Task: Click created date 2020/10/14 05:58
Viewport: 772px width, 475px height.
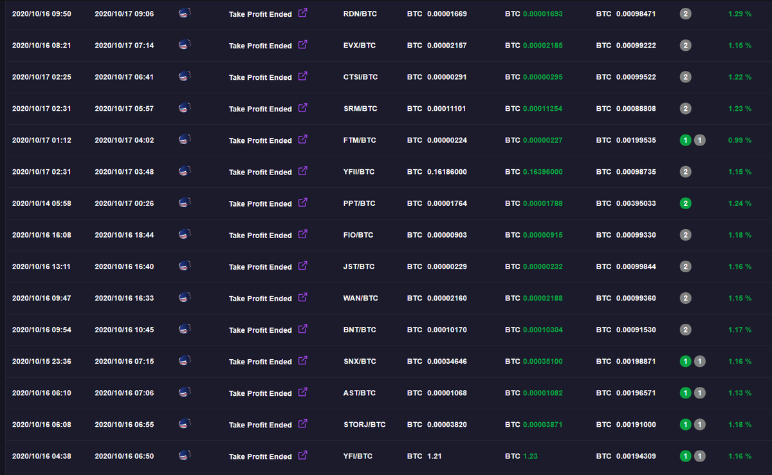Action: pos(42,203)
